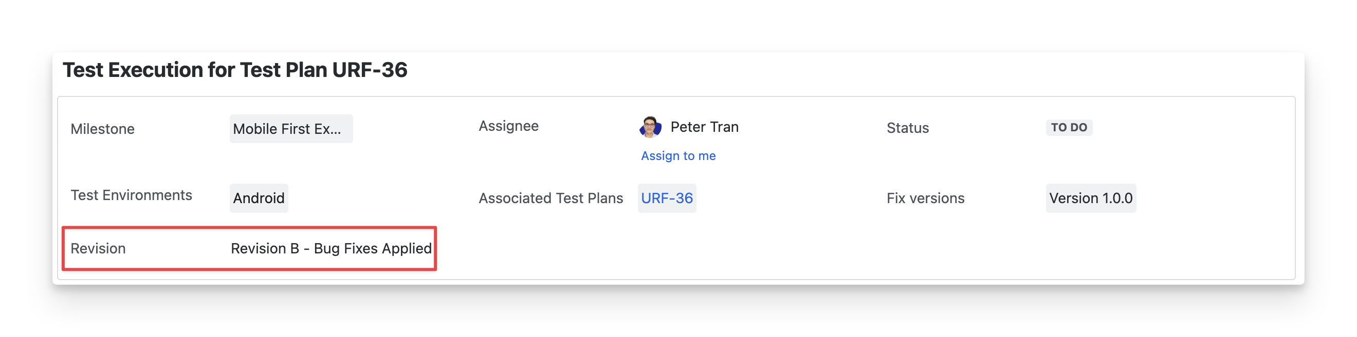Screen dimensions: 1357x337
Task: Click the Fix versions field label
Action: coord(925,198)
